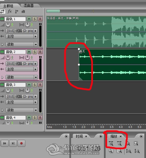Click the green horizontal scrollbar above tracks

(53, 11)
